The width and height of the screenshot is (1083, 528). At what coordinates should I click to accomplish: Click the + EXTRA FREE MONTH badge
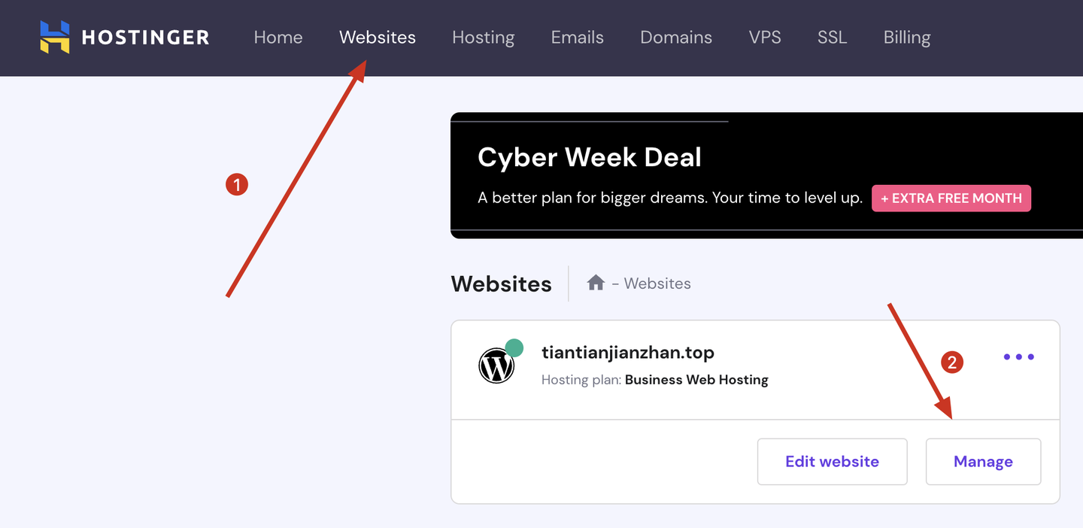point(951,199)
